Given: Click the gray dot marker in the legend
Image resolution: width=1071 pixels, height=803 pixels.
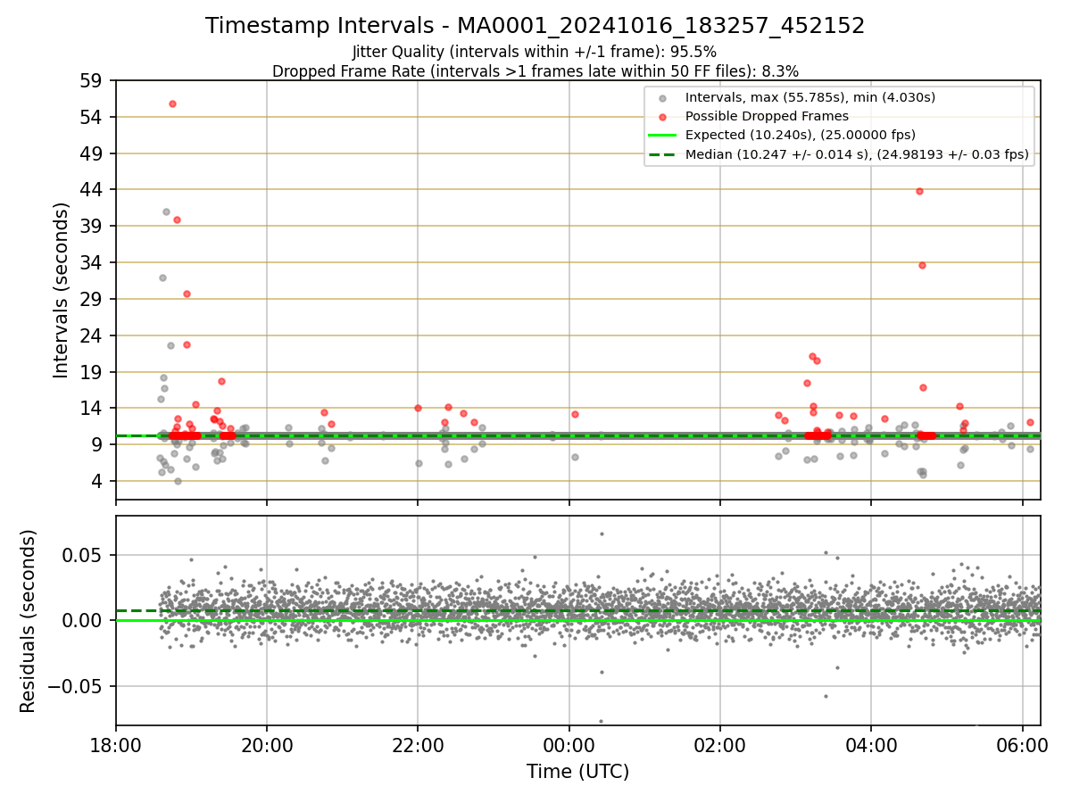Looking at the screenshot, I should coord(661,97).
